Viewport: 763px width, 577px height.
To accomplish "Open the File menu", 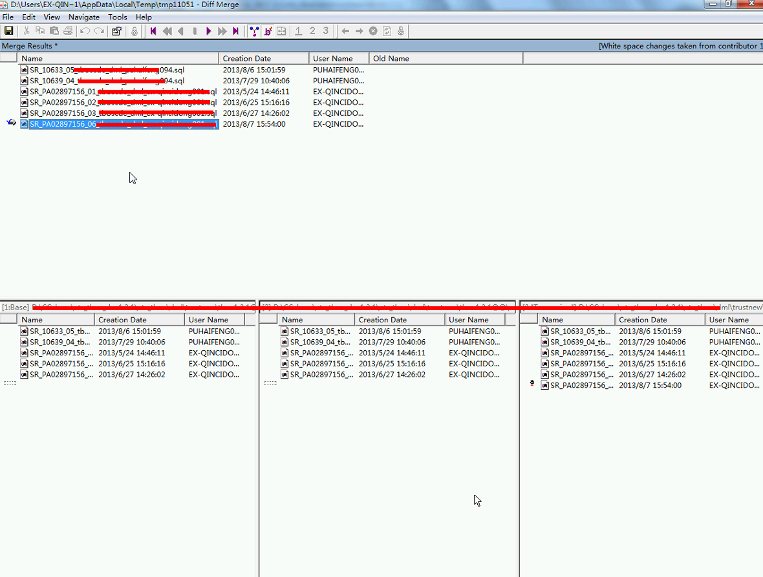I will pos(8,17).
